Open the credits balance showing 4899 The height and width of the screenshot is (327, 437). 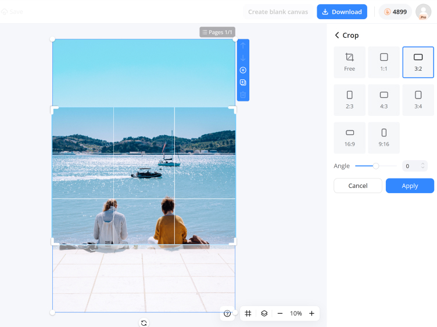click(x=395, y=12)
